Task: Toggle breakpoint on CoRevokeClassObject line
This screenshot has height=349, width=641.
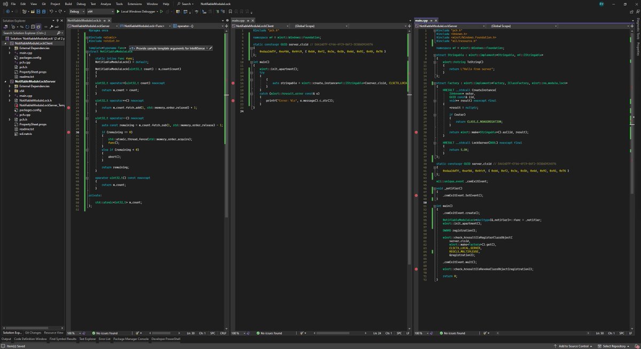Action: [x=416, y=269]
